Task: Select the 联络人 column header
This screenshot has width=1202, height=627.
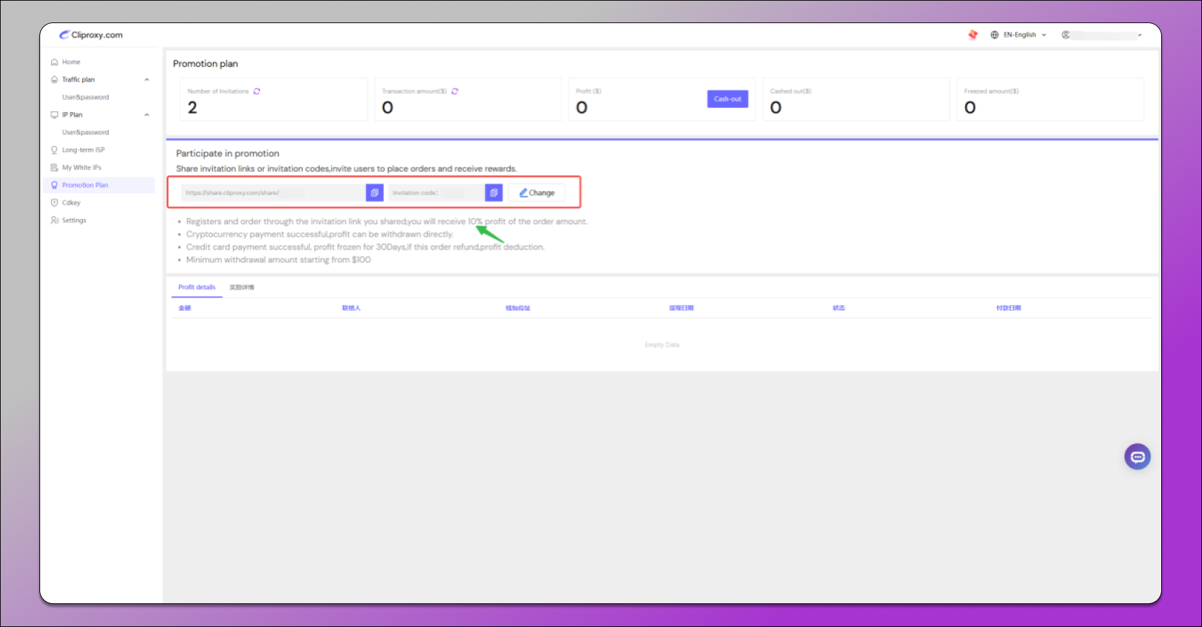Action: click(x=351, y=308)
